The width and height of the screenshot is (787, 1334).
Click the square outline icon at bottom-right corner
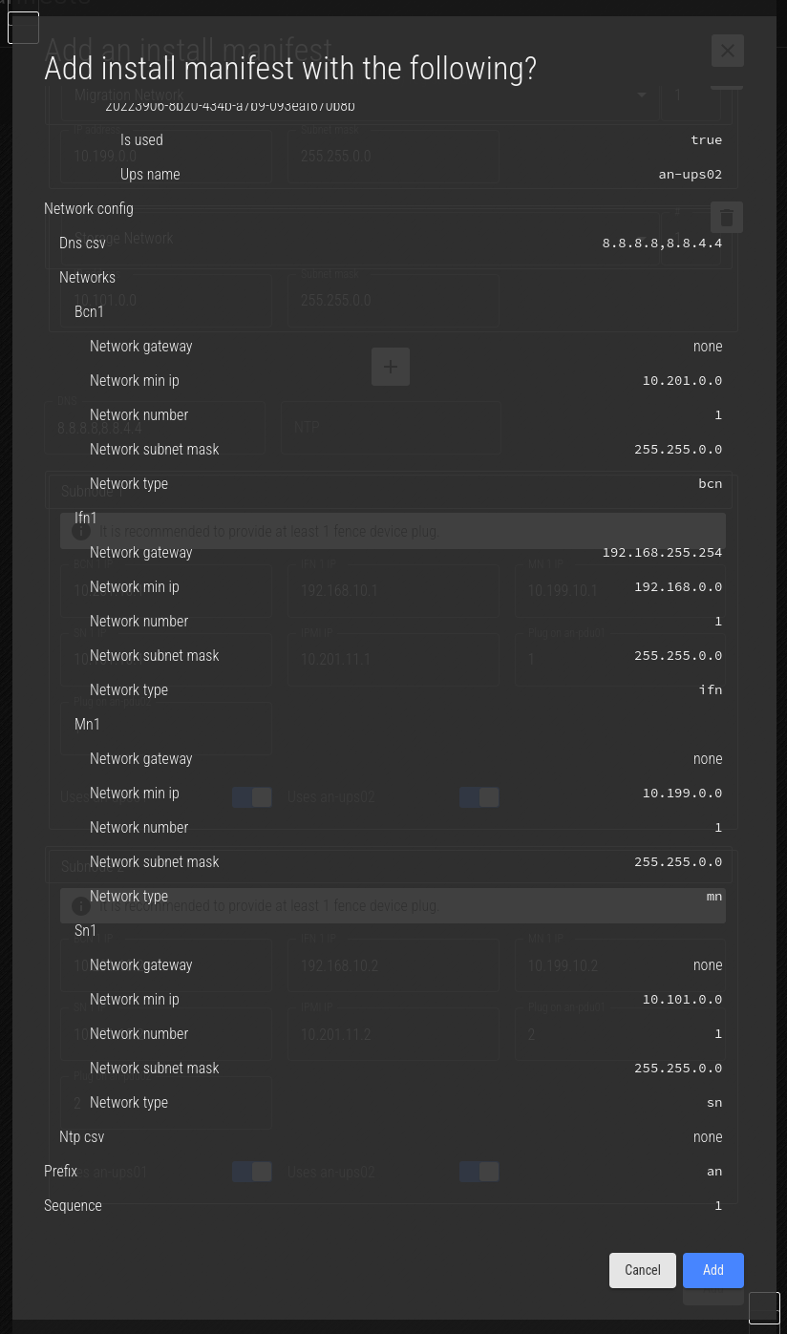coord(764,1308)
